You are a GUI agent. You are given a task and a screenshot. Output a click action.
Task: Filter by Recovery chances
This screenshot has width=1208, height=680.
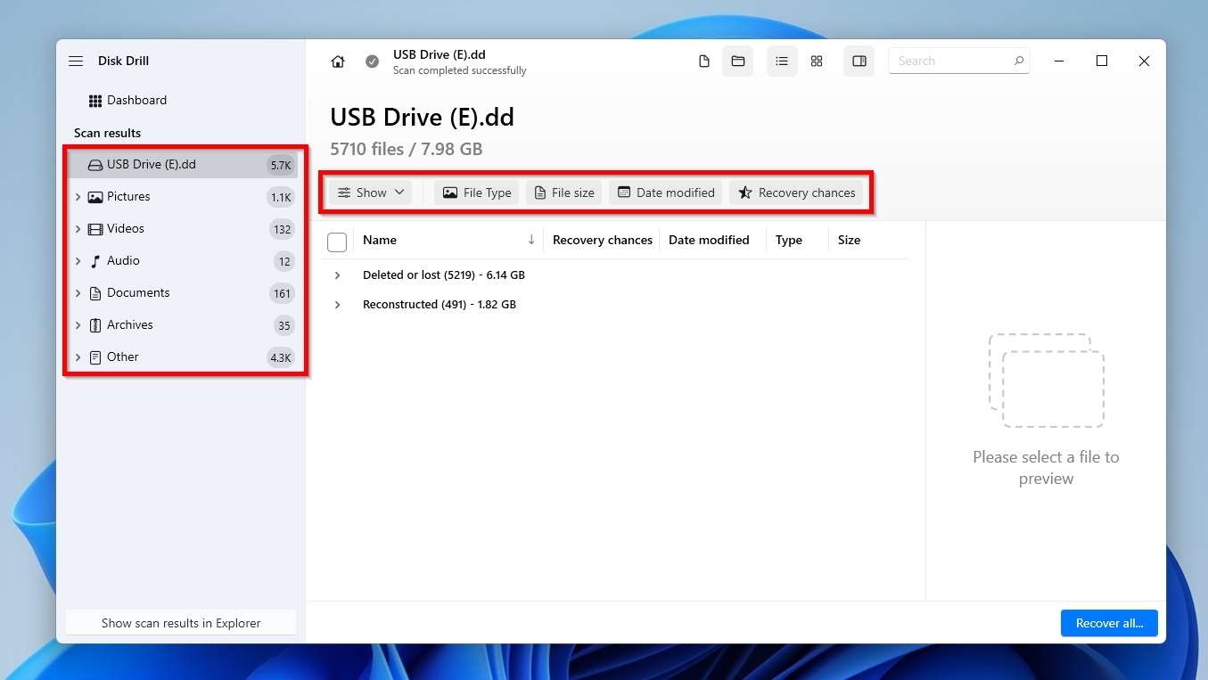point(796,193)
